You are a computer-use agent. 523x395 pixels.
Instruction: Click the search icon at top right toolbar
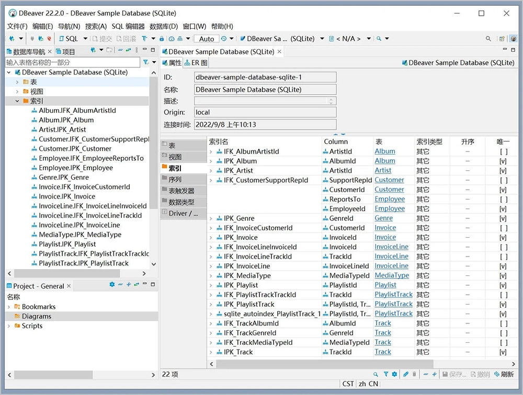tap(488, 39)
